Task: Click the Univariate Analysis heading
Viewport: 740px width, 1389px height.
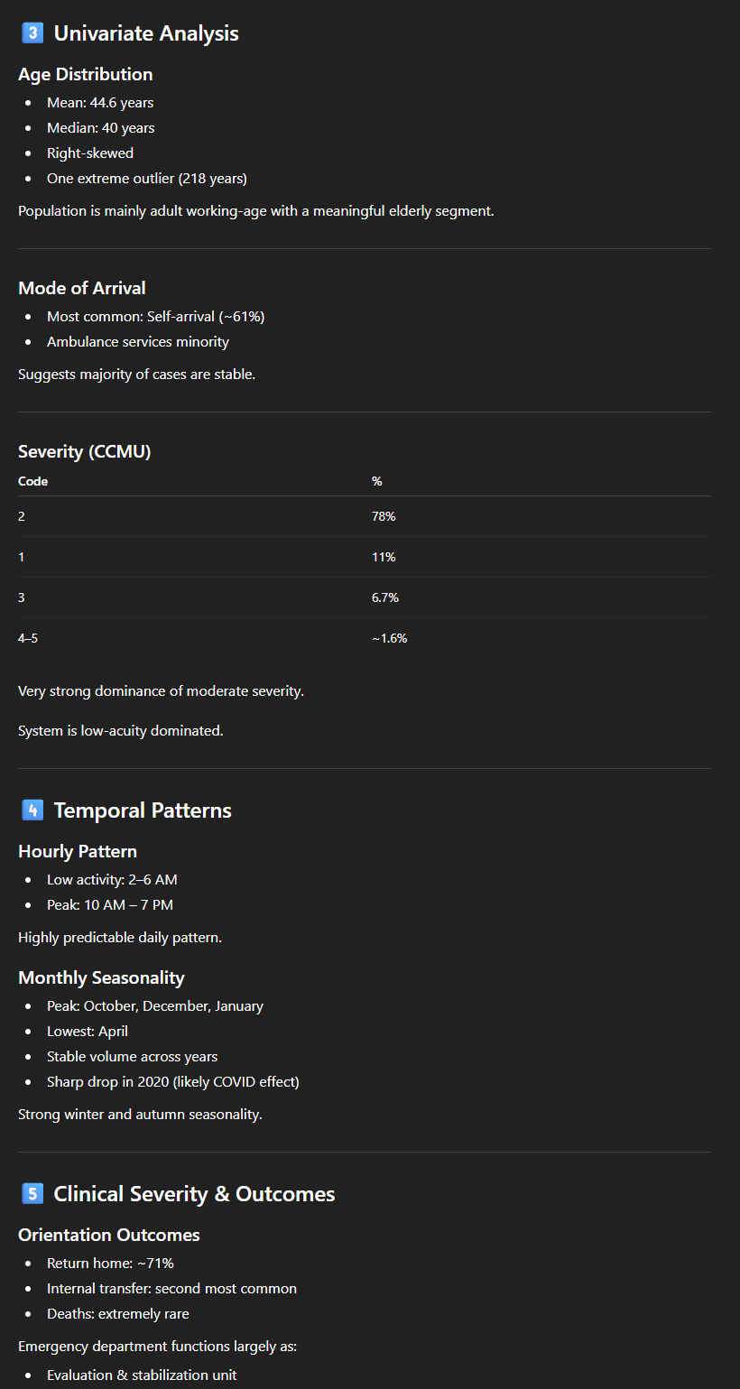Action: tap(146, 34)
